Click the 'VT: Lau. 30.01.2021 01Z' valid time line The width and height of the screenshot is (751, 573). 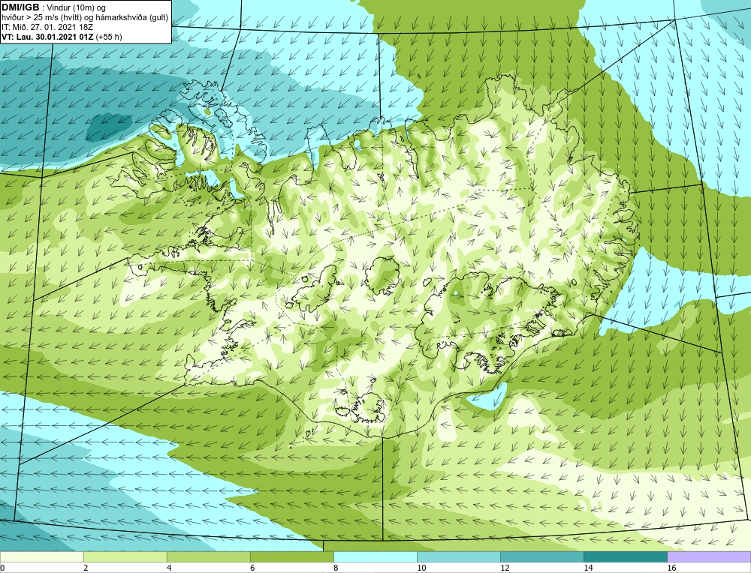click(x=47, y=37)
